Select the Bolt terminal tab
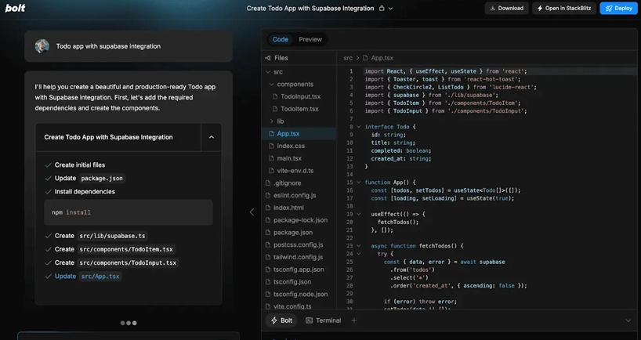This screenshot has height=340, width=641. click(x=281, y=320)
